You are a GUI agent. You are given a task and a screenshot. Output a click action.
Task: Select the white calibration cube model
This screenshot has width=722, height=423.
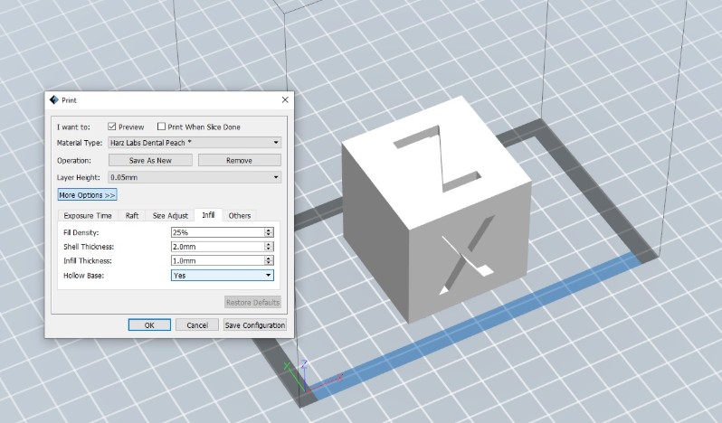point(436,209)
